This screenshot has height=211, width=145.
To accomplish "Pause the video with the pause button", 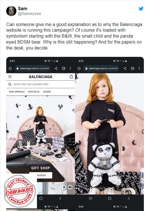I will coord(64,187).
